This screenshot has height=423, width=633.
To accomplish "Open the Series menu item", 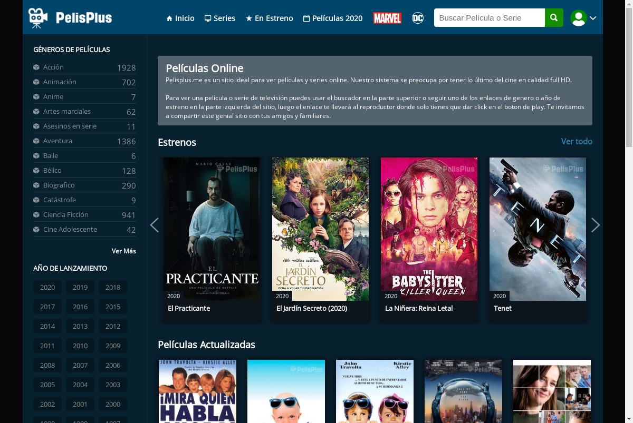I will pyautogui.click(x=220, y=18).
